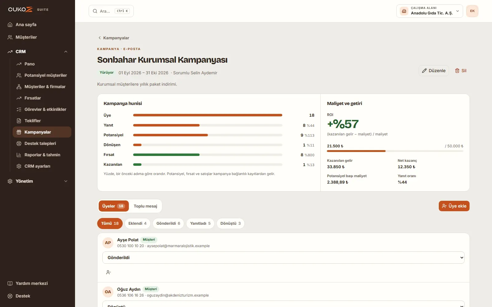Click the assign-person icon under Ayşe Polat
The height and width of the screenshot is (307, 492).
(x=108, y=272)
